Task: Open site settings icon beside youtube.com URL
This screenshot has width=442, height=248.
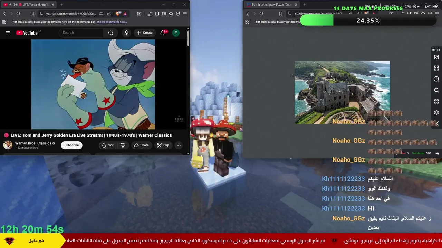Action: click(41, 14)
